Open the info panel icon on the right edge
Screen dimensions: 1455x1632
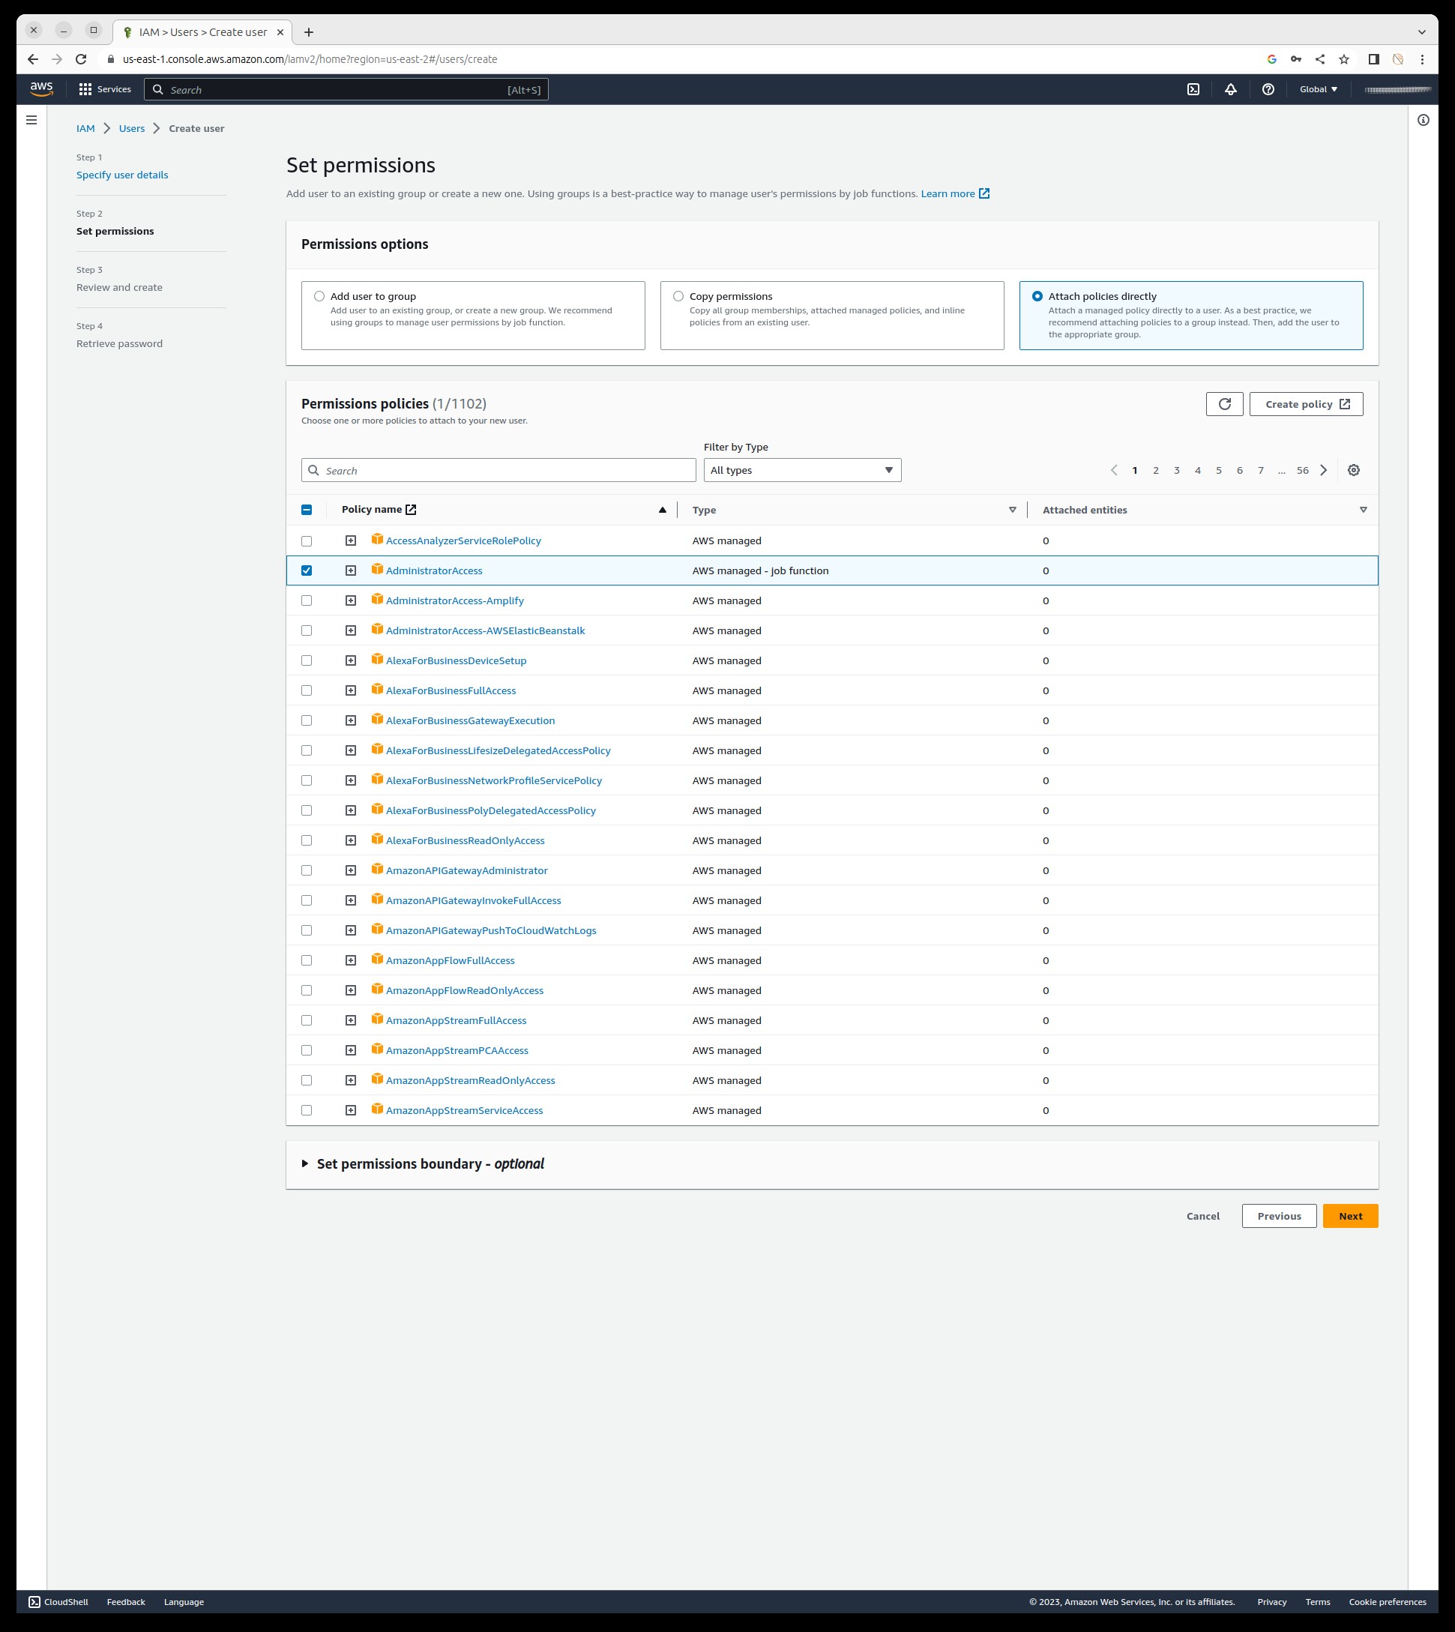1423,120
